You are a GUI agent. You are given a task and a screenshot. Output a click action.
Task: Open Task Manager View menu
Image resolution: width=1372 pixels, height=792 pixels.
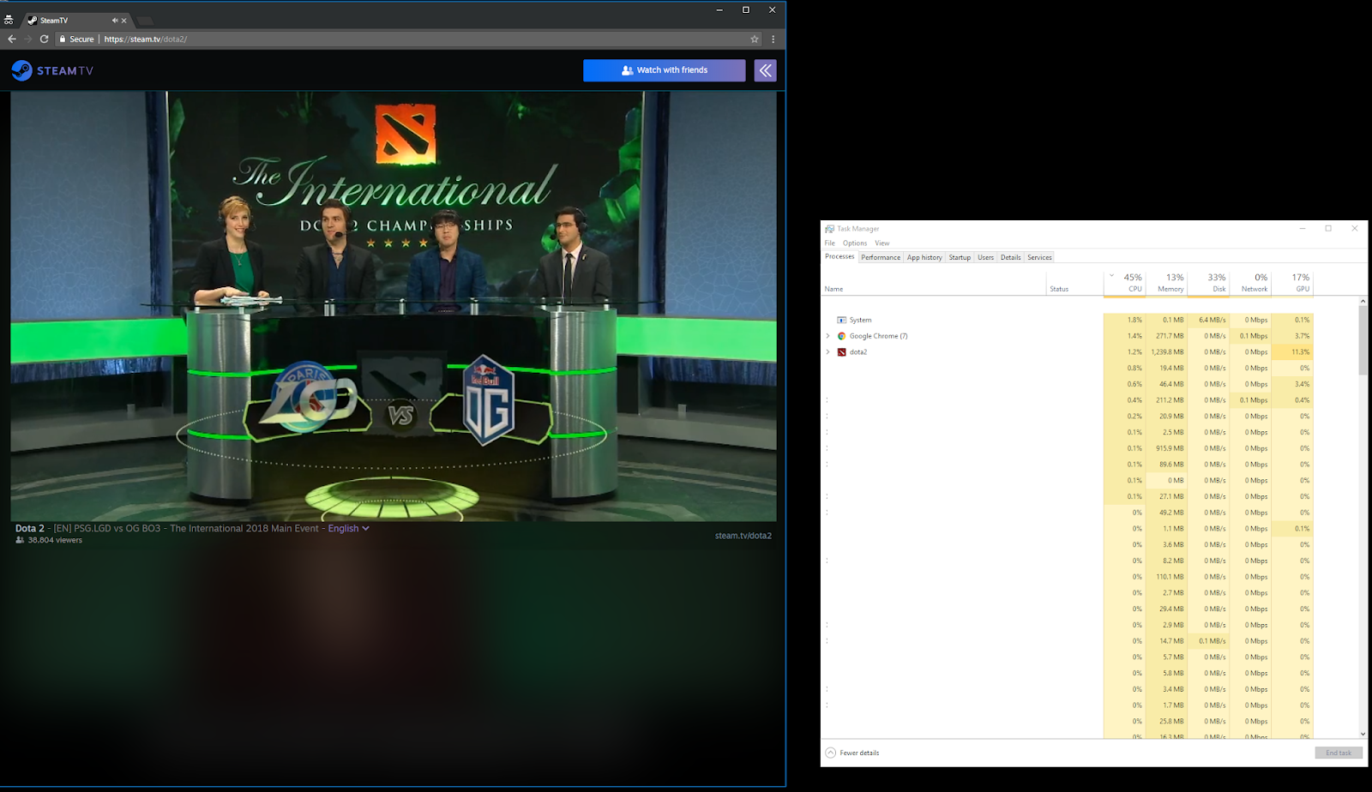(x=882, y=243)
